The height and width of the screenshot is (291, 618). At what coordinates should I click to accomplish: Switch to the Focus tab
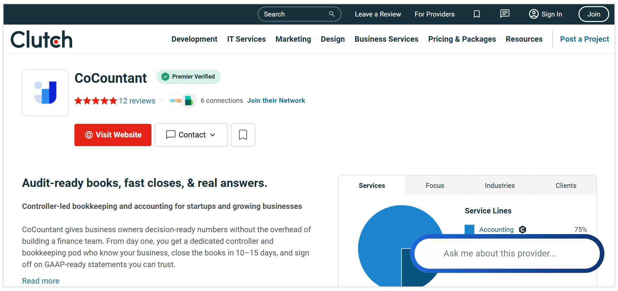point(435,186)
